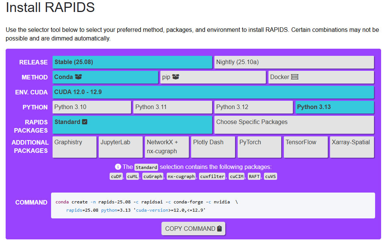Click the cuDF package tag
389x245 pixels.
tap(116, 176)
